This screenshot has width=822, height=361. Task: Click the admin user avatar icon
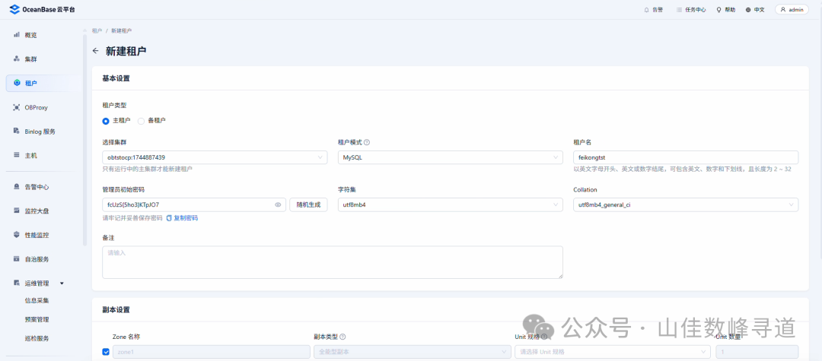[783, 9]
